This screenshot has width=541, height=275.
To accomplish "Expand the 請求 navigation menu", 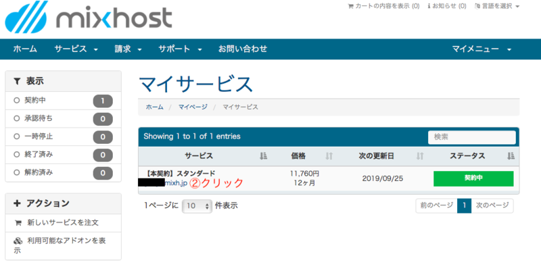I will pos(128,49).
